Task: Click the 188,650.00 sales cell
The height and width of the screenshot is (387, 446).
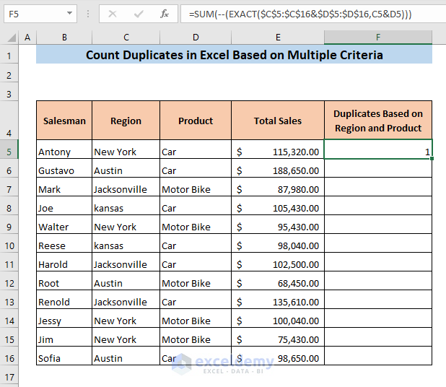Action: (x=278, y=168)
